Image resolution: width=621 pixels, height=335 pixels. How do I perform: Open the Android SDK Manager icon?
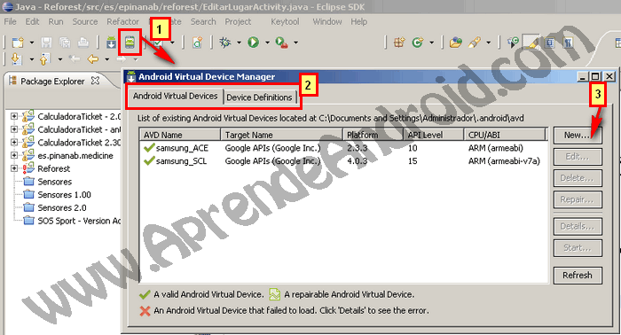tap(111, 43)
